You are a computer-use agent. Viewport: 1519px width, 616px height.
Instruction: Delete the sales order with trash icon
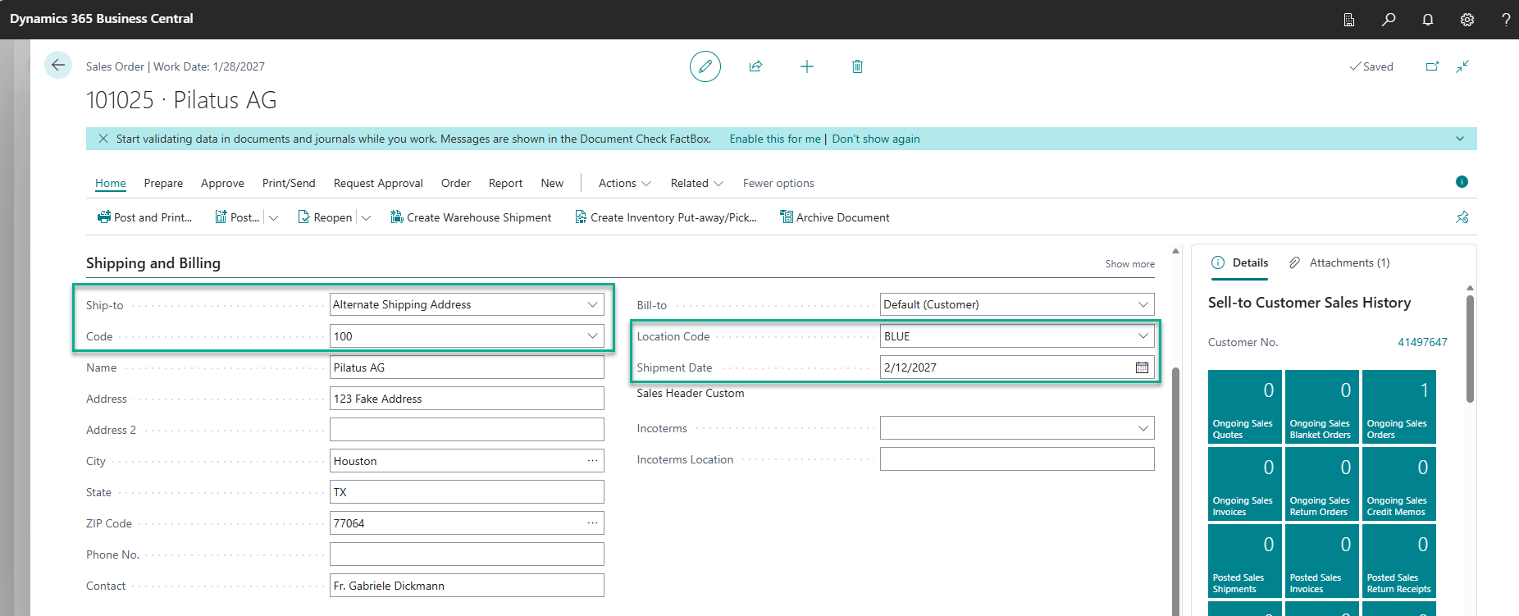pyautogui.click(x=857, y=66)
